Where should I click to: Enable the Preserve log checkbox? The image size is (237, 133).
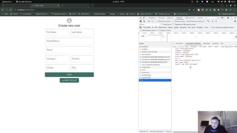pyautogui.click(x=157, y=21)
